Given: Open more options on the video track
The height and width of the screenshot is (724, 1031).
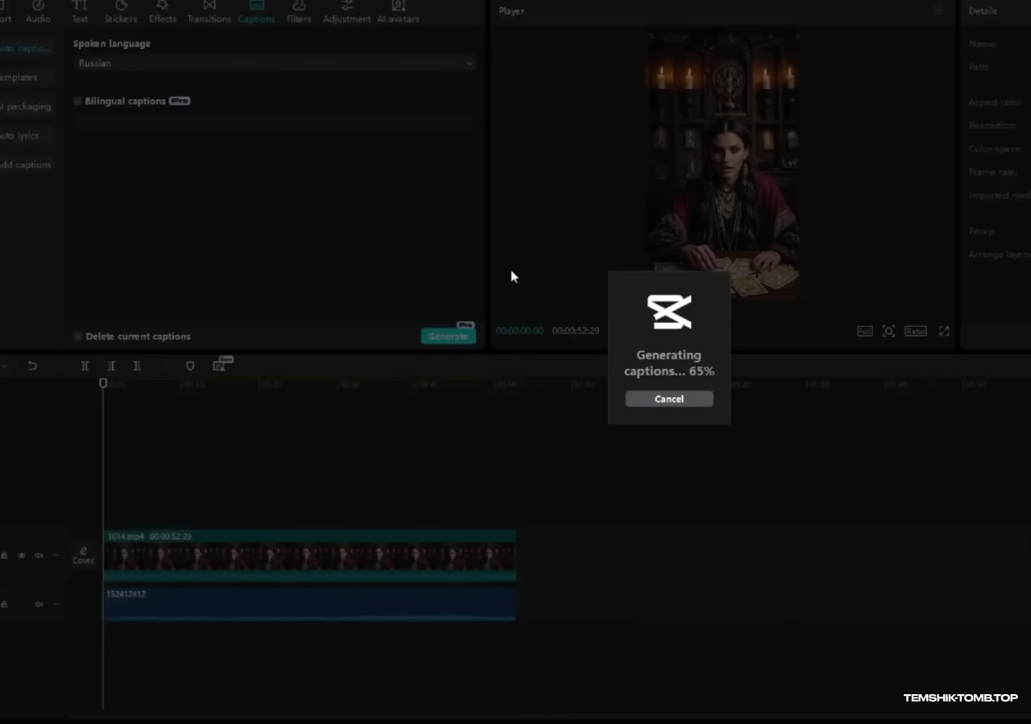Looking at the screenshot, I should [x=56, y=556].
